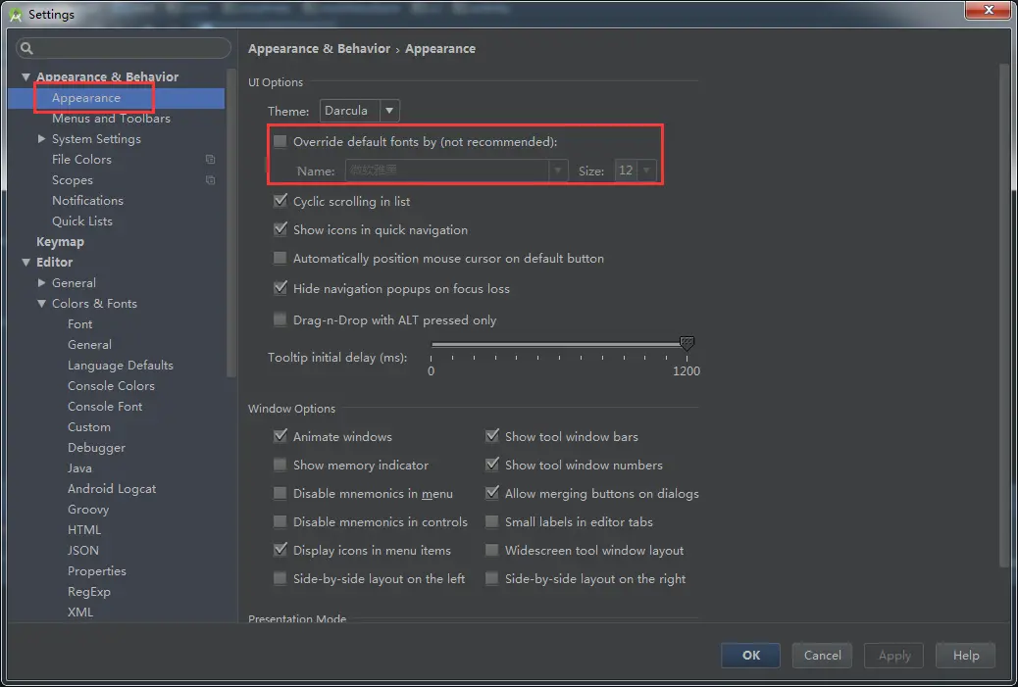The width and height of the screenshot is (1018, 687).
Task: Open Java color settings
Action: [x=79, y=468]
